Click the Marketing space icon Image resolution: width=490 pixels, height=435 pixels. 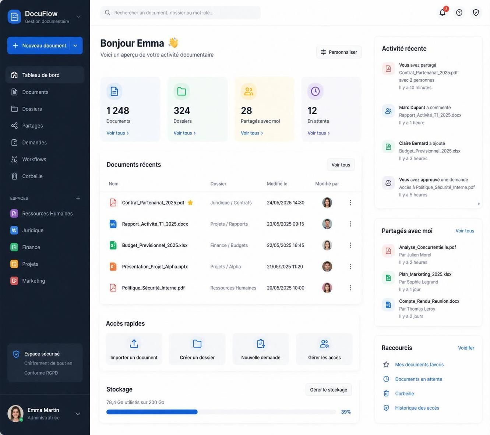click(14, 281)
